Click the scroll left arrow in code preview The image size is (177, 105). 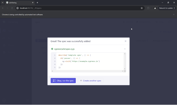[x=52, y=71]
